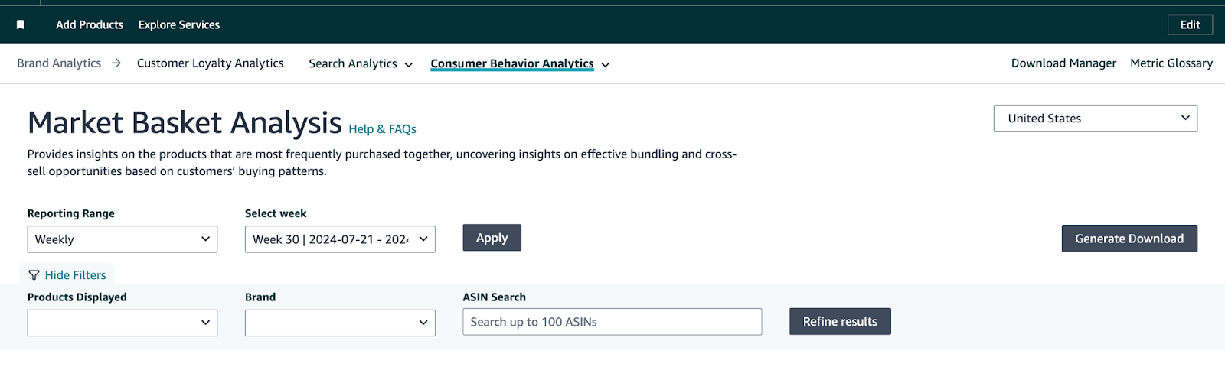Viewport: 1225px width, 367px height.
Task: Open the United States marketplace selector
Action: [x=1096, y=119]
